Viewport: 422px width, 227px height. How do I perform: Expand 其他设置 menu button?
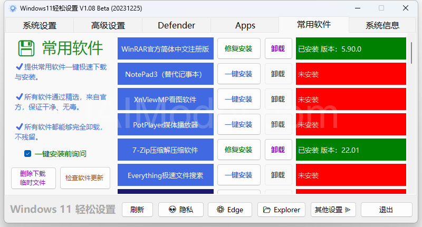(333, 210)
